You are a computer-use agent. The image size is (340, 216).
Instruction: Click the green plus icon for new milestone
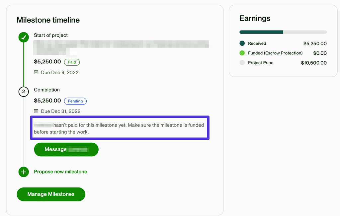[24, 172]
